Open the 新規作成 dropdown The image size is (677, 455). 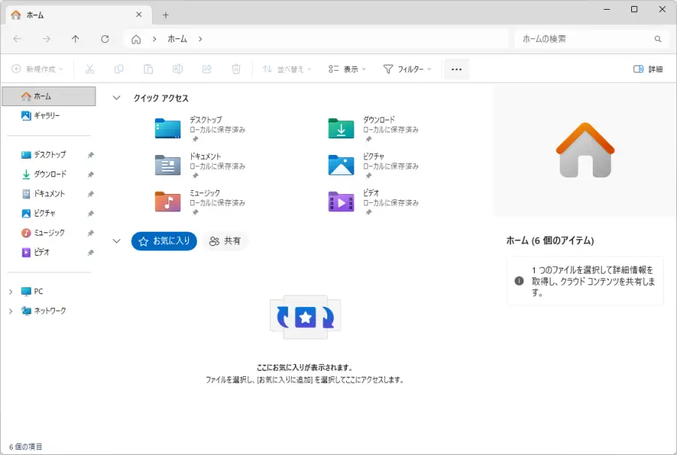38,69
